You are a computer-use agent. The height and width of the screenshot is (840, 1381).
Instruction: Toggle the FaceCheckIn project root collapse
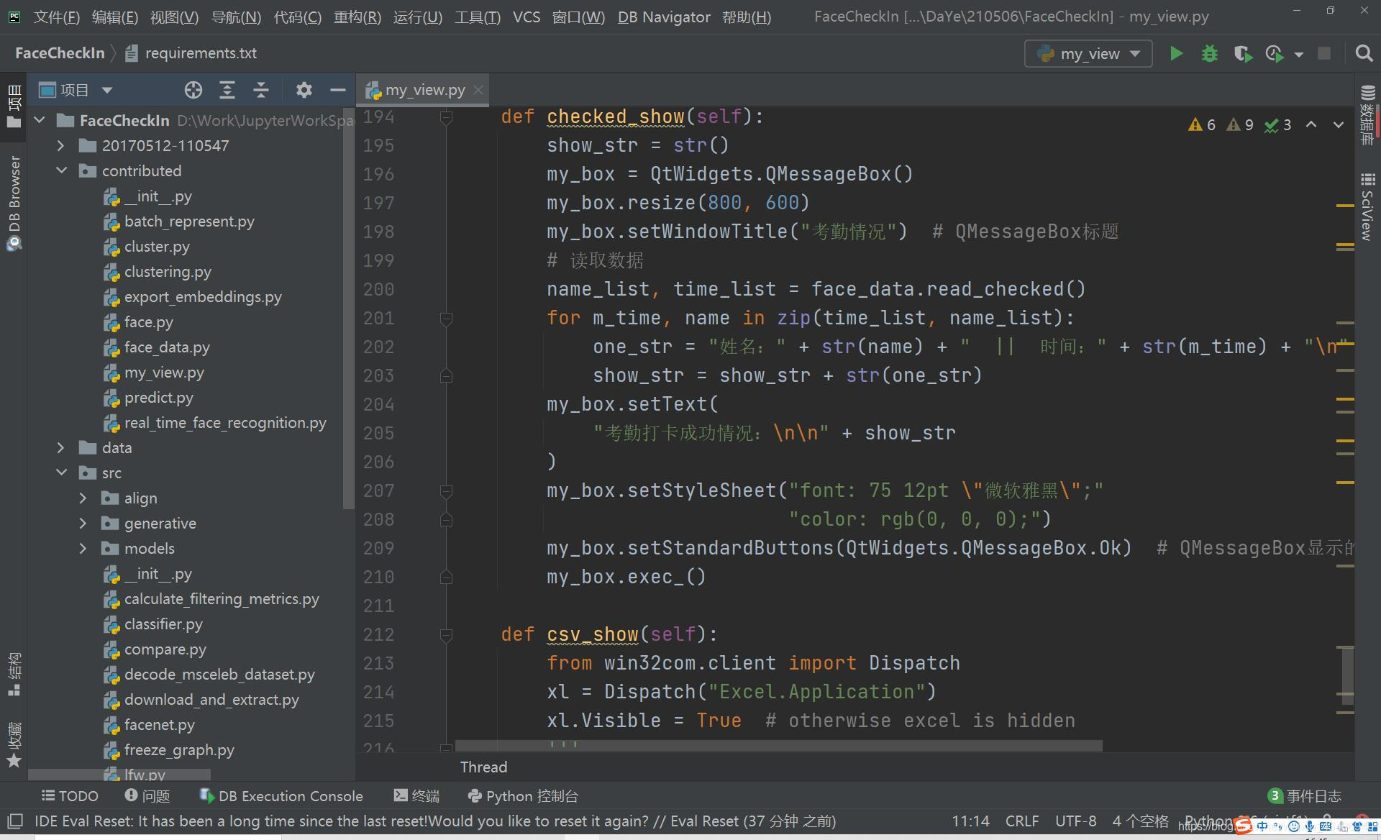click(x=40, y=122)
